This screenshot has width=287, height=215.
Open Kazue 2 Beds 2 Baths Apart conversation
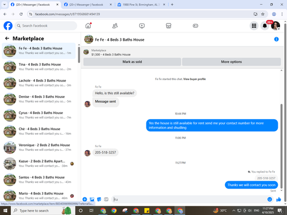38,163
